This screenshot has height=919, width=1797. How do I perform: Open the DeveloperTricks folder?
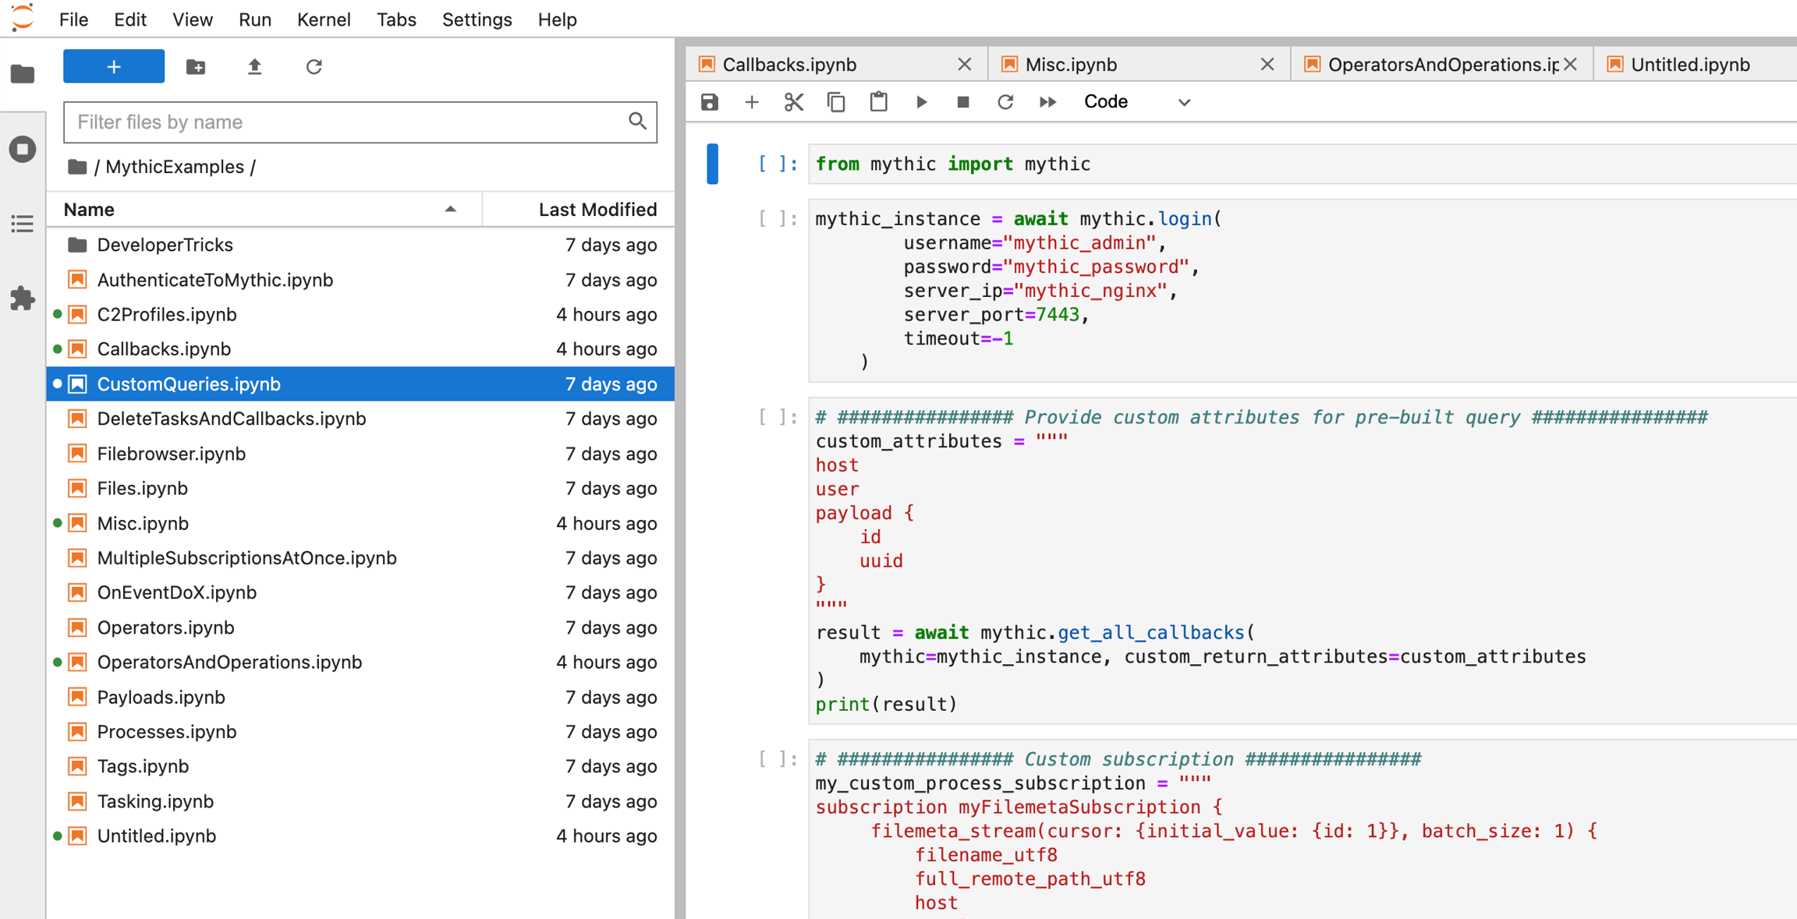tap(165, 245)
